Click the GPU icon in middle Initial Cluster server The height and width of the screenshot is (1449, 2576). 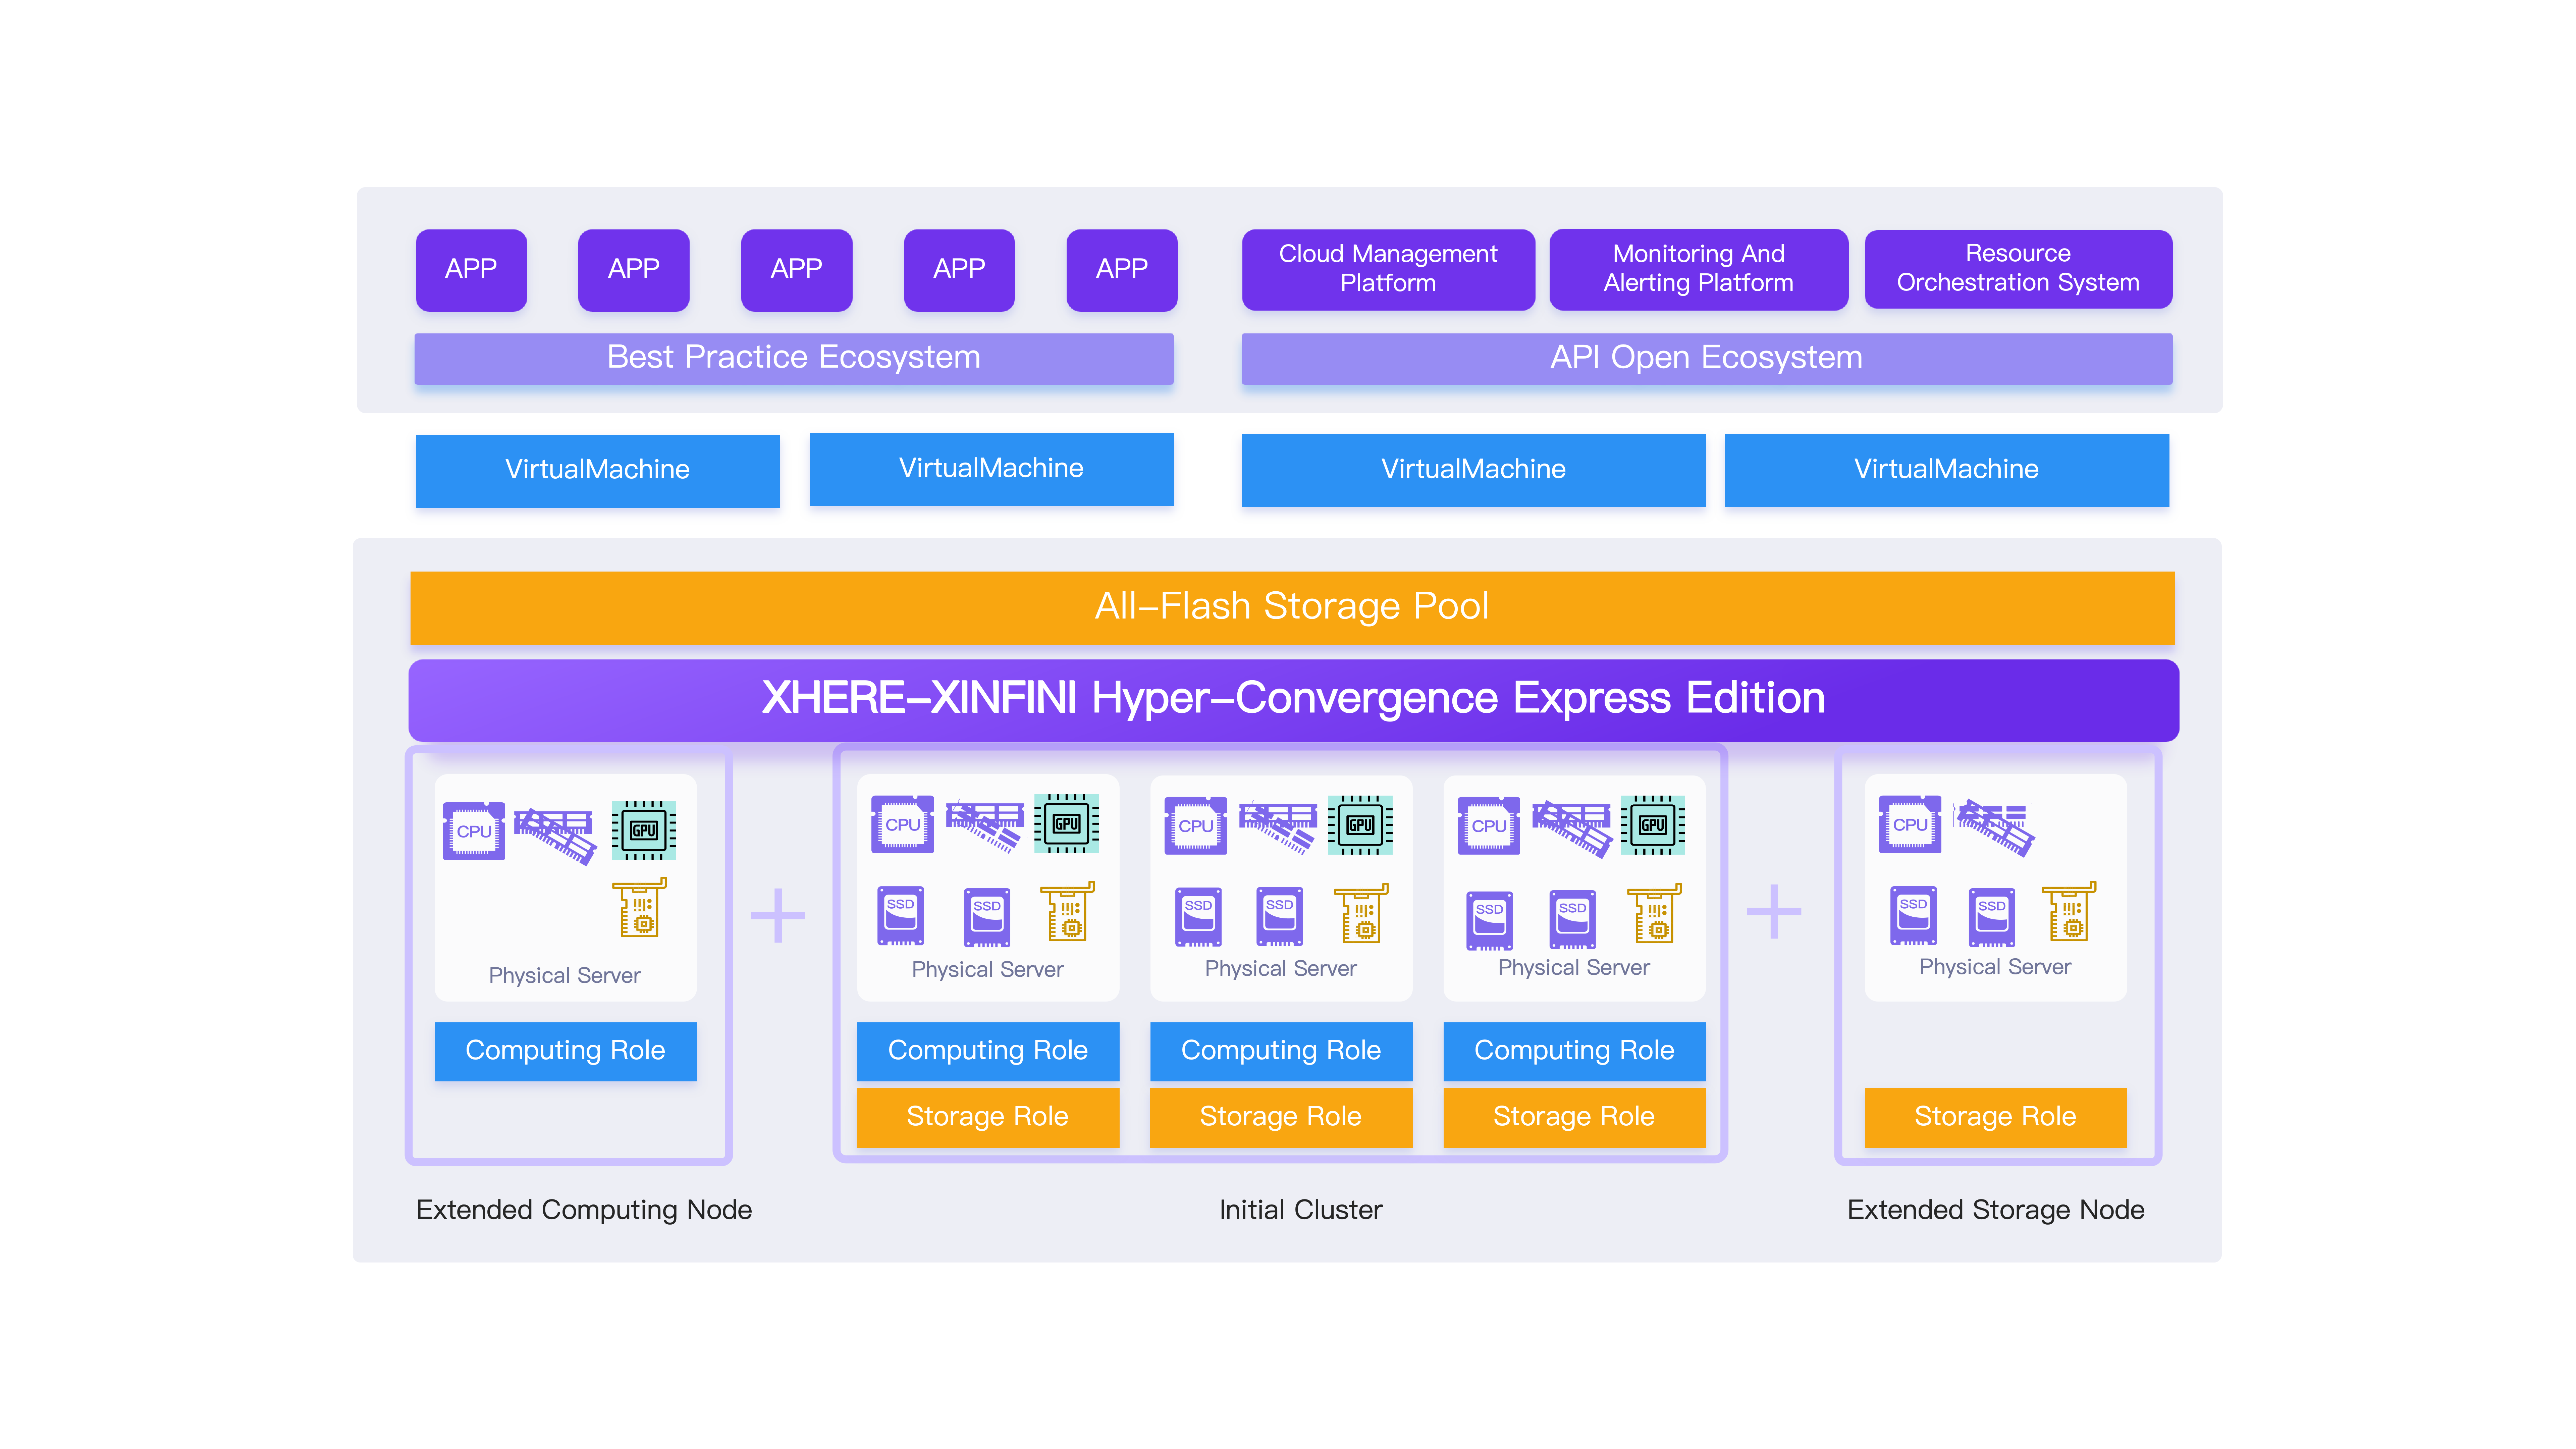tap(1360, 825)
